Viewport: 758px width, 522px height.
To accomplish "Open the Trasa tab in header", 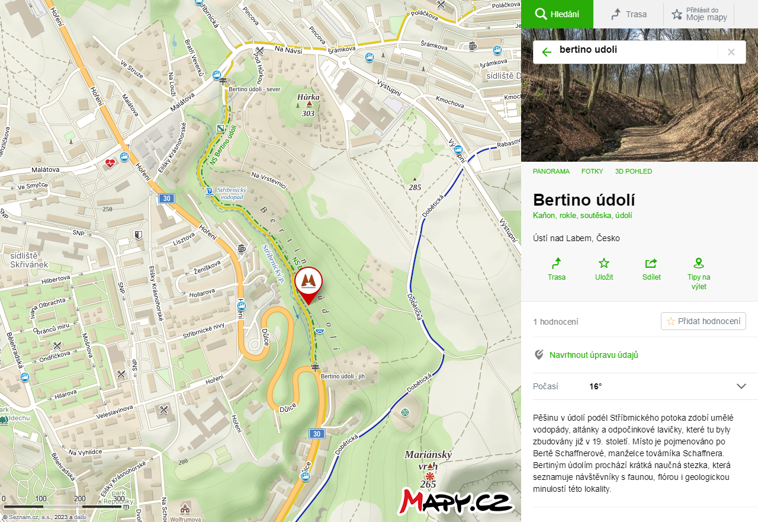I will (x=628, y=14).
